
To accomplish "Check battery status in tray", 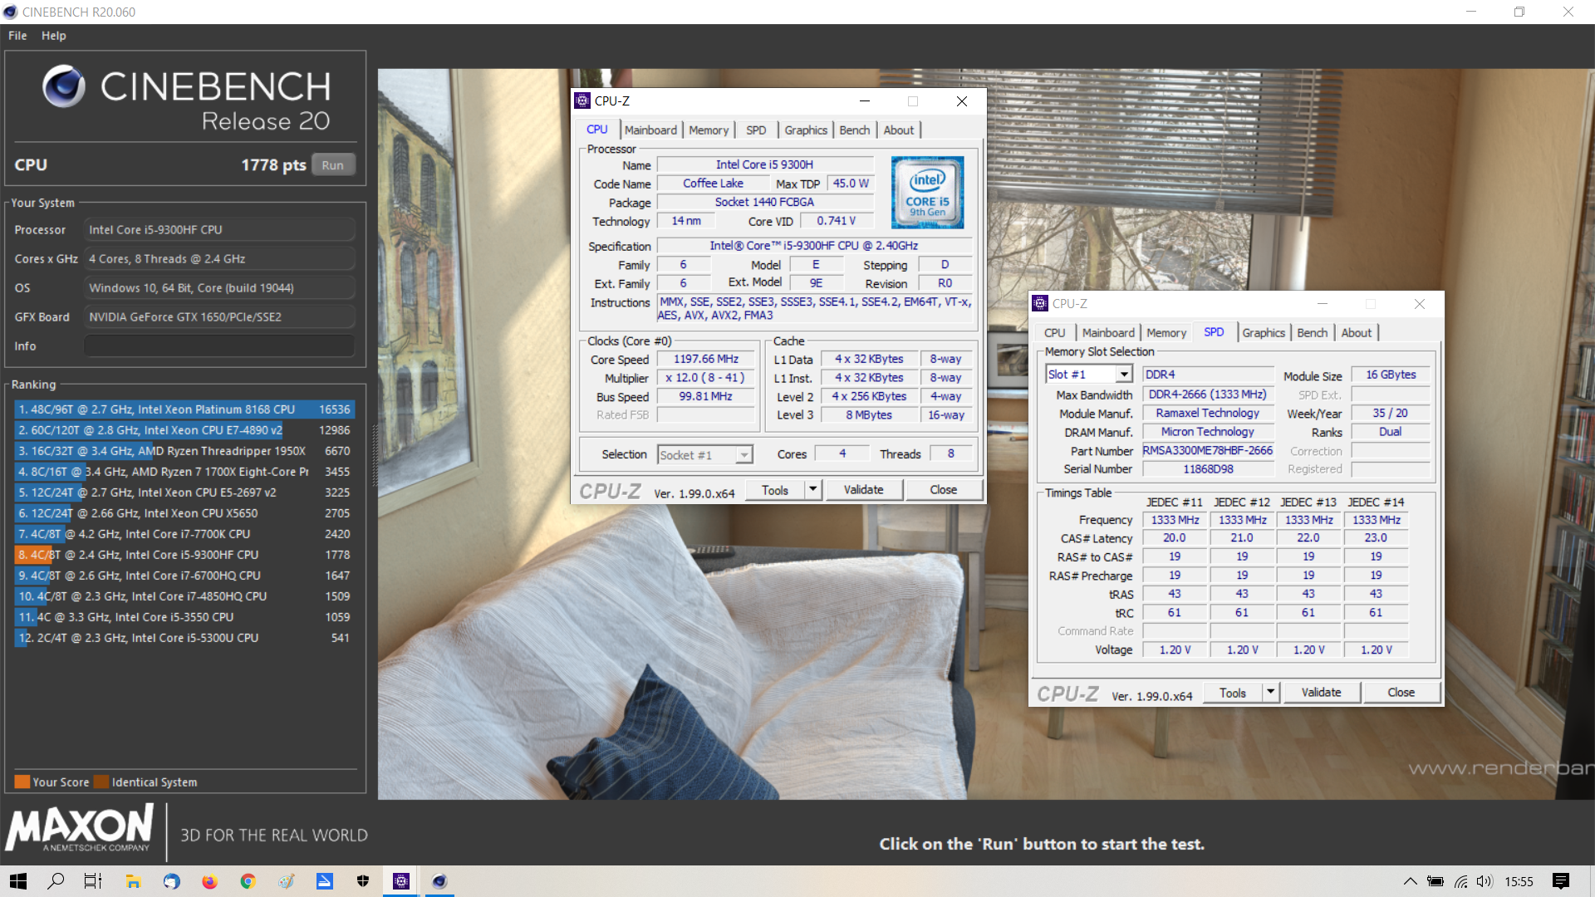I will coord(1435,881).
